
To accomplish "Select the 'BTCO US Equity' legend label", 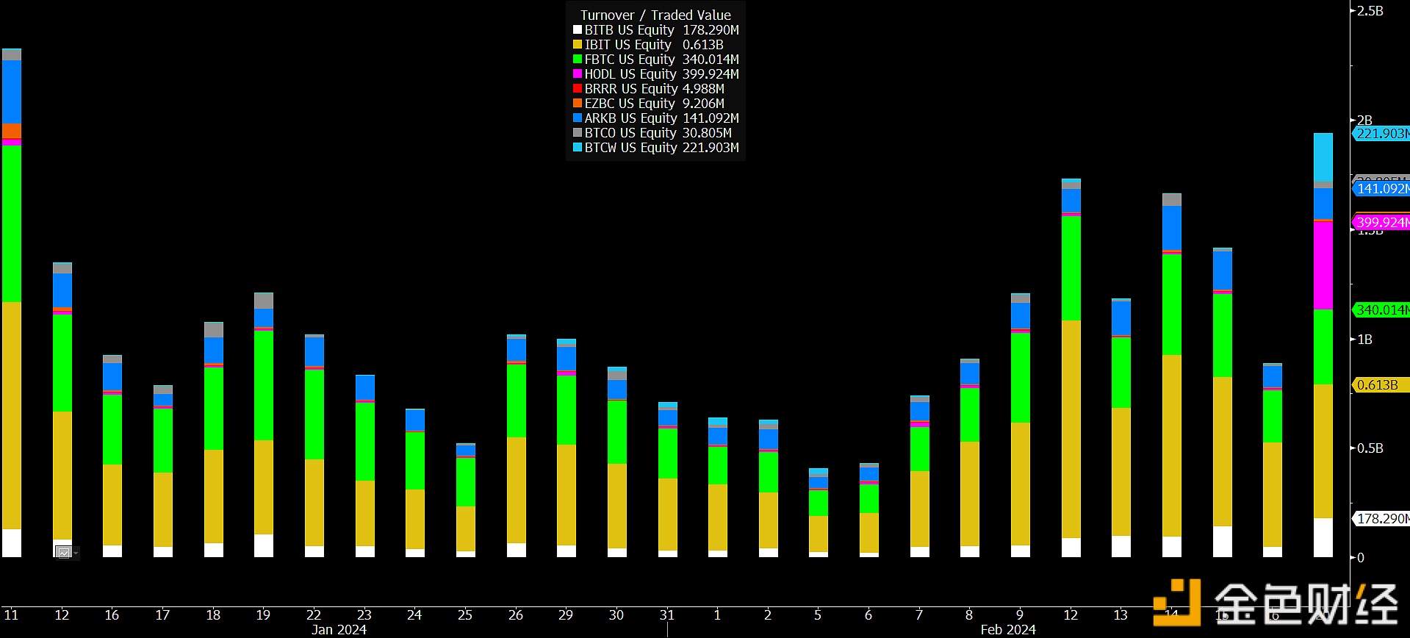I will (630, 133).
